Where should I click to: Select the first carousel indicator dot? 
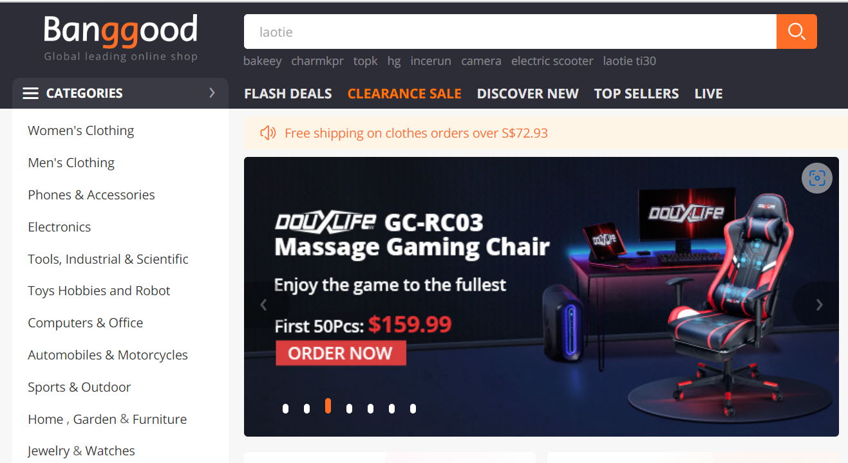[285, 408]
